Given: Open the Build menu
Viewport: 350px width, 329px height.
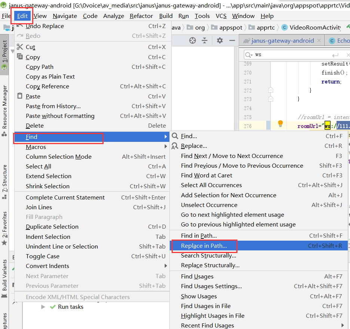Looking at the screenshot, I should pos(166,16).
